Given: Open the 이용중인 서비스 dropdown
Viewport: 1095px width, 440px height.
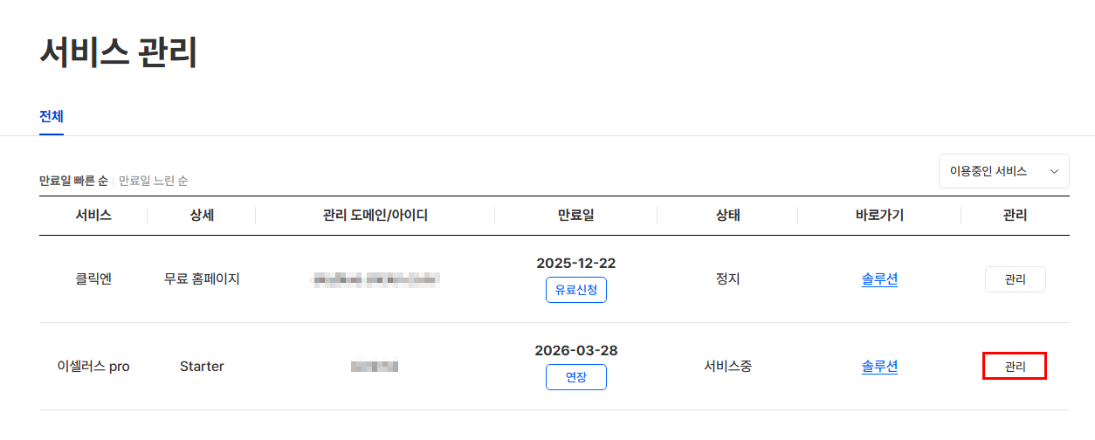Looking at the screenshot, I should click(x=1003, y=171).
